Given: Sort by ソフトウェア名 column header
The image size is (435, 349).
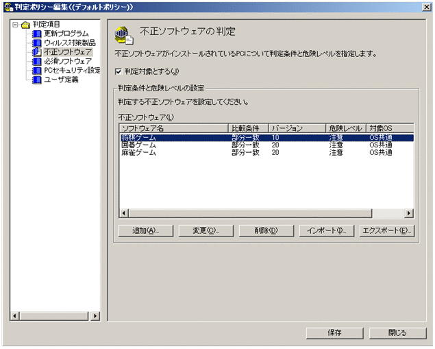Looking at the screenshot, I should (174, 128).
